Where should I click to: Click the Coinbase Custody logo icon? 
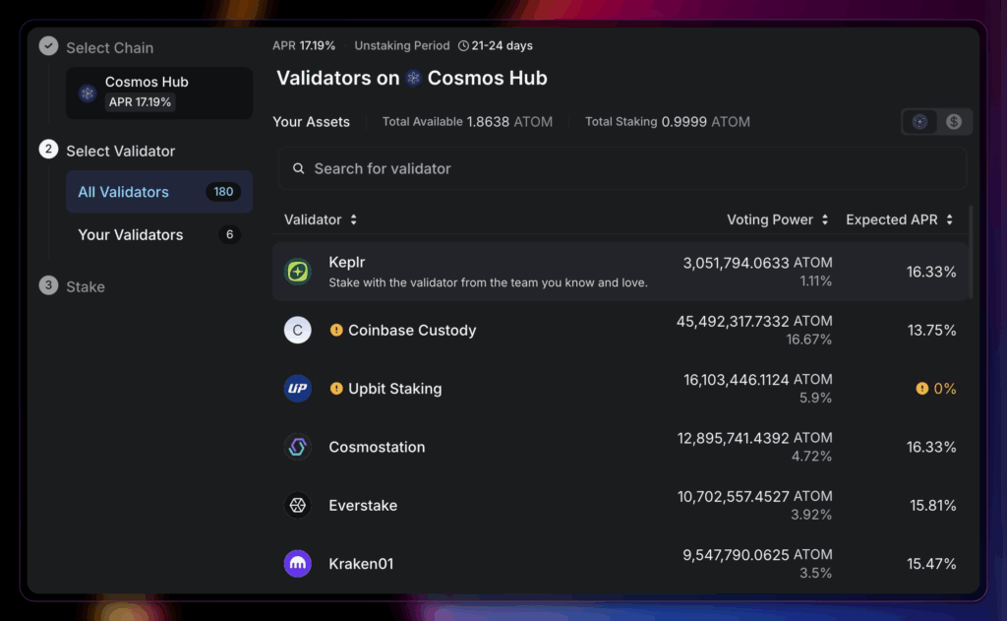coord(298,330)
